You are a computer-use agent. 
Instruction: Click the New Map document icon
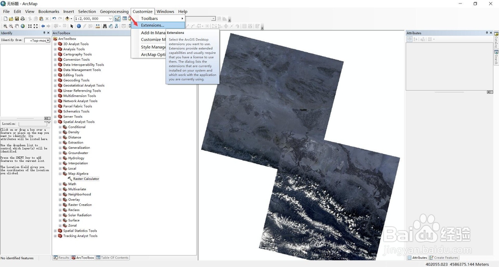point(5,19)
